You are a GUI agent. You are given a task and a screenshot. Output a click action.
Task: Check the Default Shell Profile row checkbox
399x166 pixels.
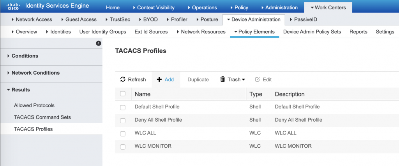tap(123, 107)
